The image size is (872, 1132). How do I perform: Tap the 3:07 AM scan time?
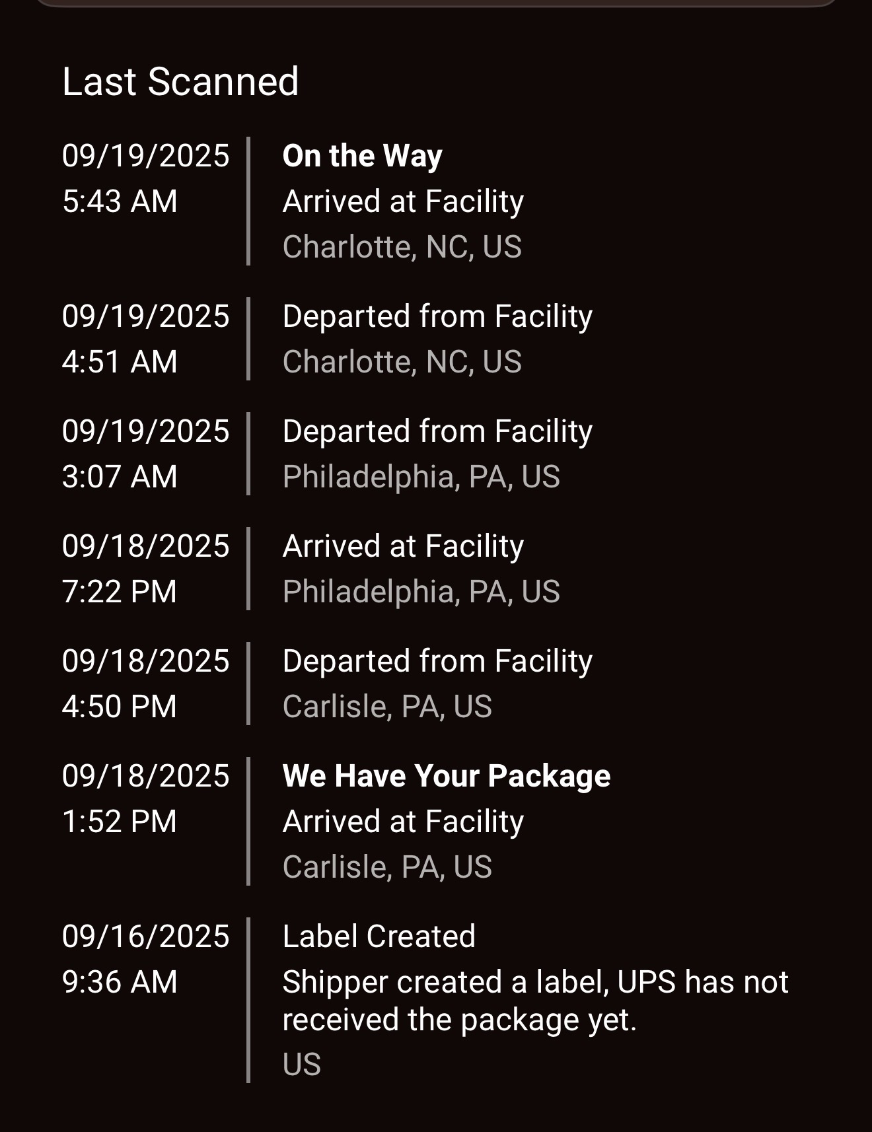point(120,477)
